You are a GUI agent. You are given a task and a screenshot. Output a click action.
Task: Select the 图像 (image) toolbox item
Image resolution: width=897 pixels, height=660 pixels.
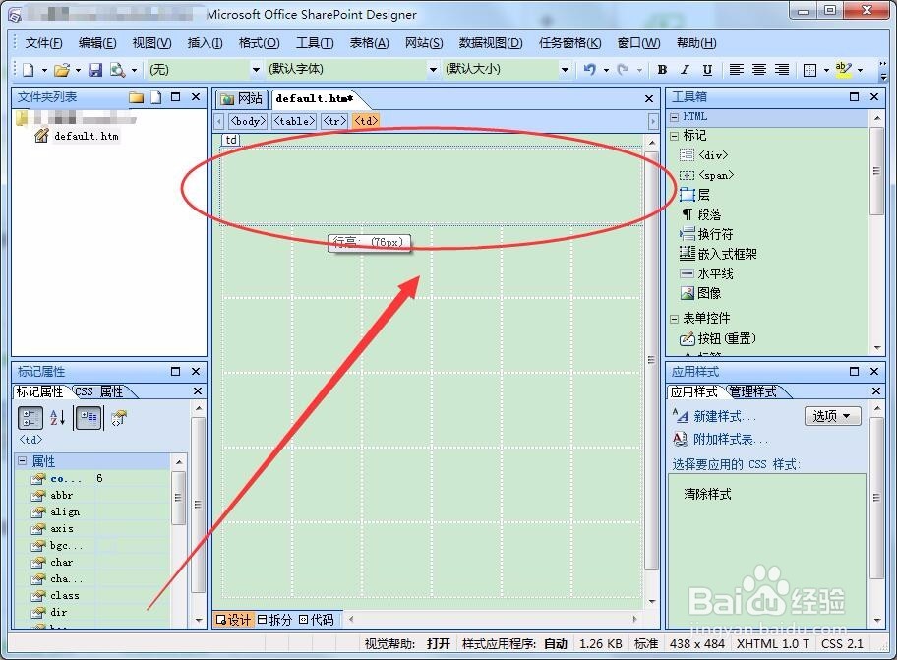coord(700,293)
